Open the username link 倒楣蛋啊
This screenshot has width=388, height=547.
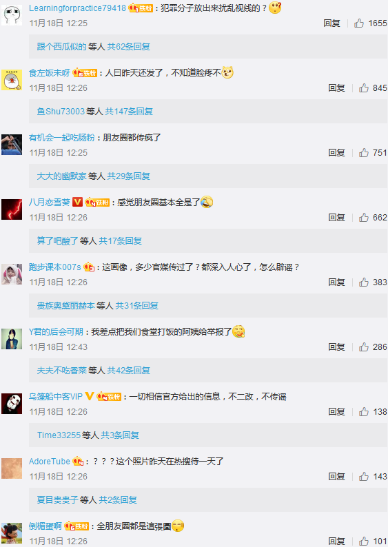(45, 526)
